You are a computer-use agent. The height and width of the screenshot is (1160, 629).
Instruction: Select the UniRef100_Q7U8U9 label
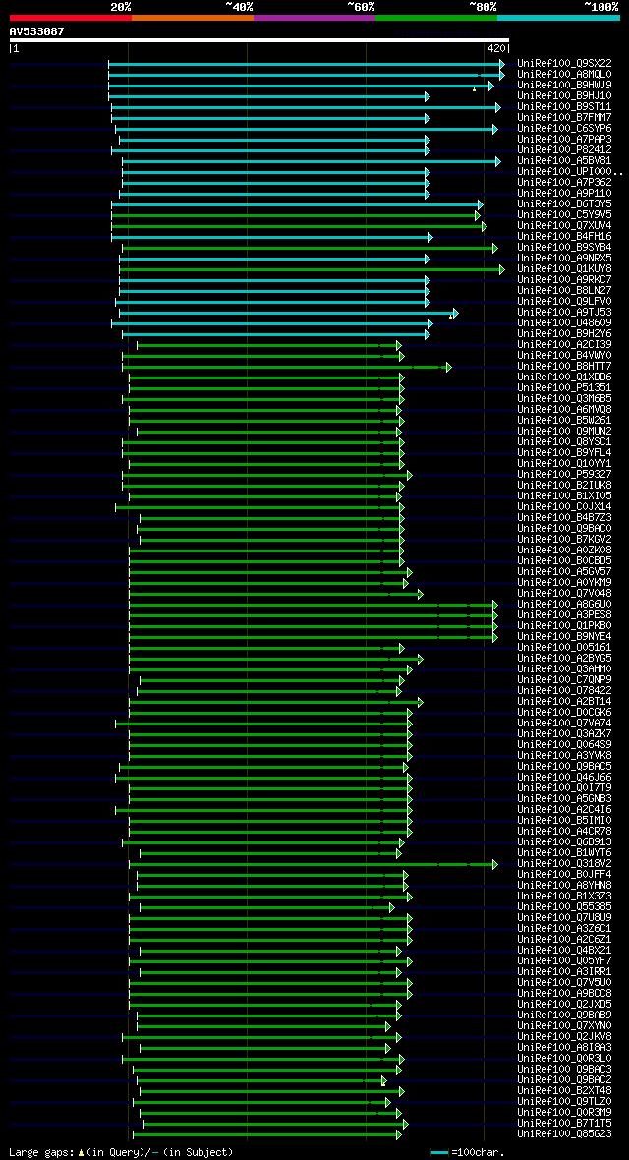coord(564,917)
